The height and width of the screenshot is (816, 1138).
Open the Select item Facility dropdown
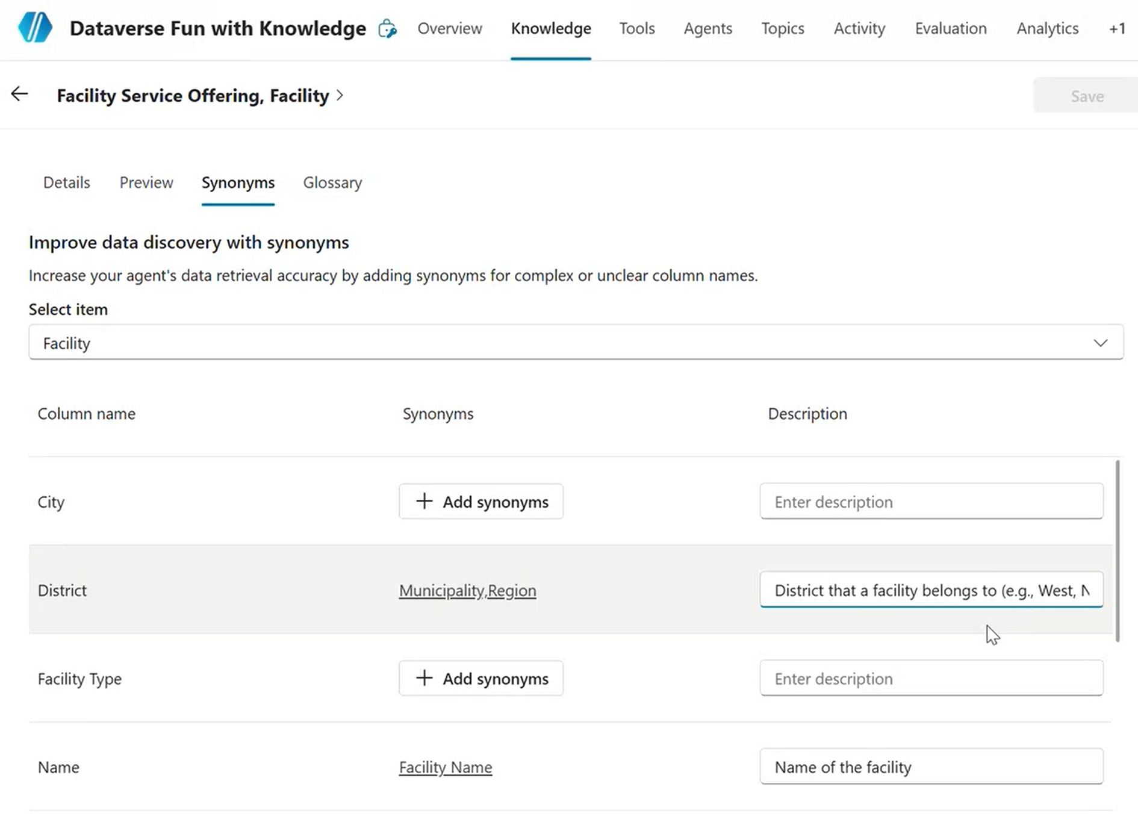pyautogui.click(x=575, y=343)
